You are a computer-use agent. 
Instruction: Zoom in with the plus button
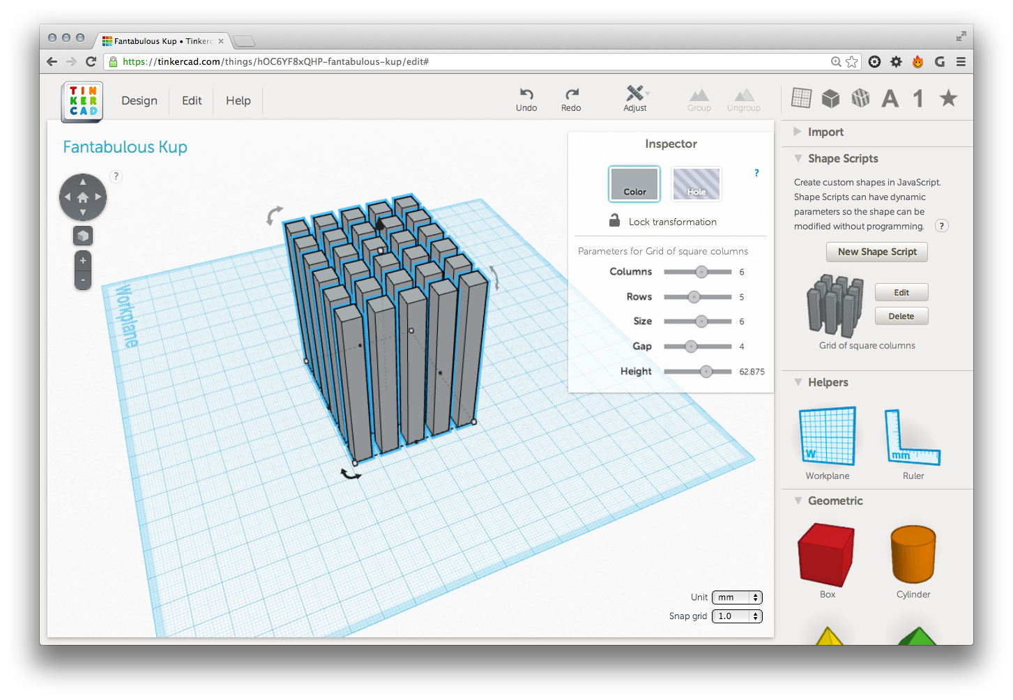83,261
